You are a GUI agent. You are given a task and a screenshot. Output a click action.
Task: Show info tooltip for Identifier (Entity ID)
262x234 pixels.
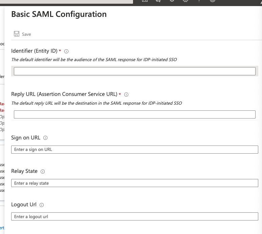pyautogui.click(x=66, y=51)
